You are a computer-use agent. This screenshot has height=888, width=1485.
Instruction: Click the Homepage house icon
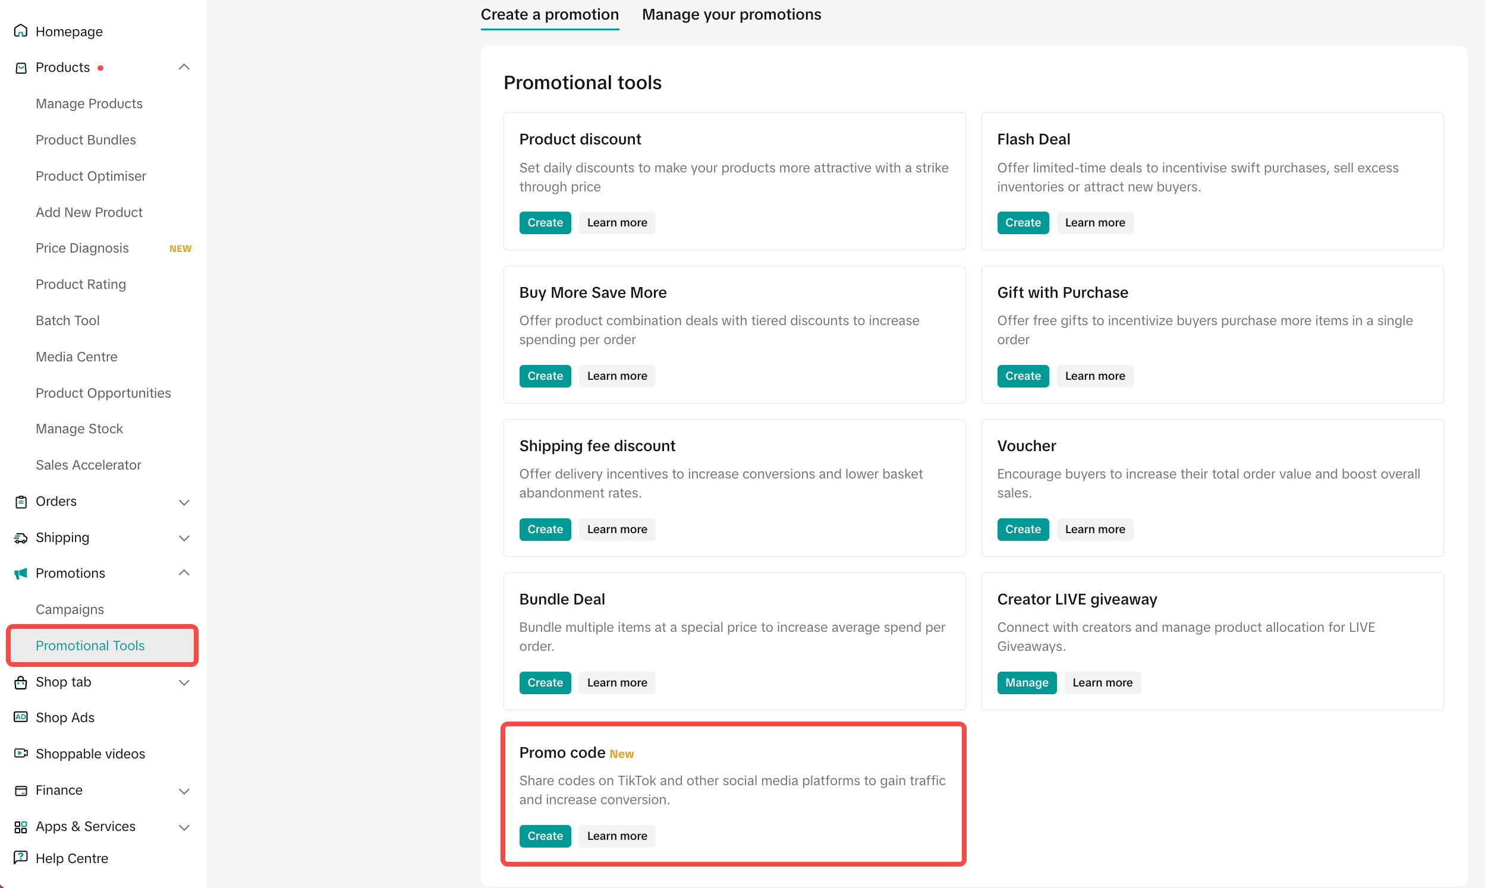click(21, 31)
